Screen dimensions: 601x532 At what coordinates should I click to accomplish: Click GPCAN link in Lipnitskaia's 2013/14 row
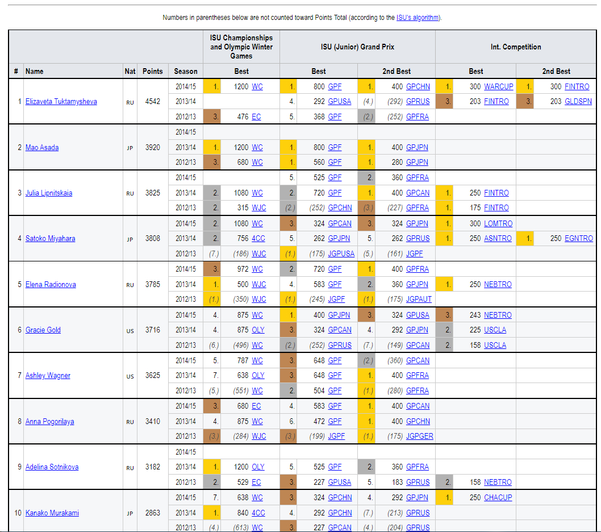click(418, 193)
